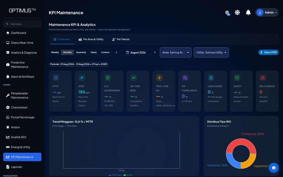Screen dimensions: 283x177
Task: Click the SLA Achievement check icon
Action: pos(108,78)
